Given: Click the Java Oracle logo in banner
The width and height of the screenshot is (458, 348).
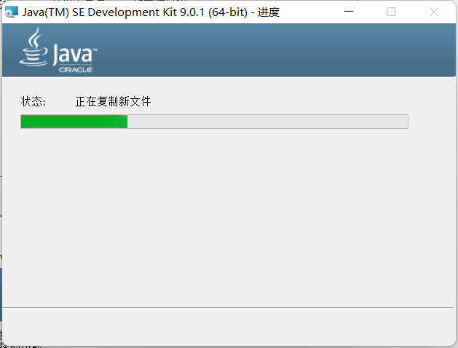Looking at the screenshot, I should pyautogui.click(x=58, y=50).
